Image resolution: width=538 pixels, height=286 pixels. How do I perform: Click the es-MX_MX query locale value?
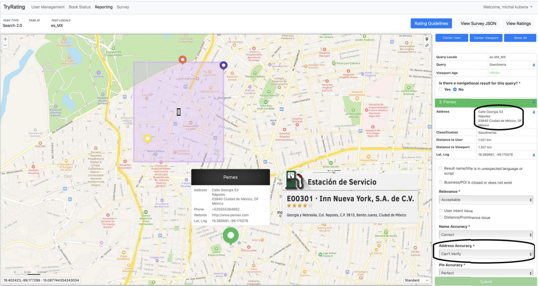pos(498,57)
